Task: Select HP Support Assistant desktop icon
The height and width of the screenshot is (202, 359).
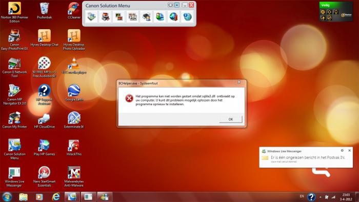Action: pos(44,95)
